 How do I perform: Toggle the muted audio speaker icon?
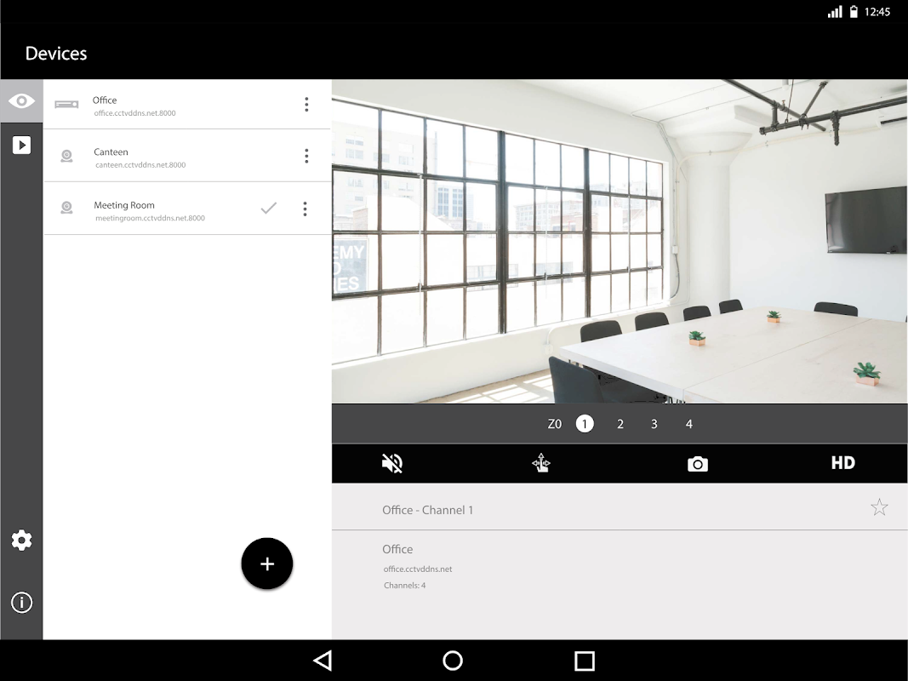[392, 463]
